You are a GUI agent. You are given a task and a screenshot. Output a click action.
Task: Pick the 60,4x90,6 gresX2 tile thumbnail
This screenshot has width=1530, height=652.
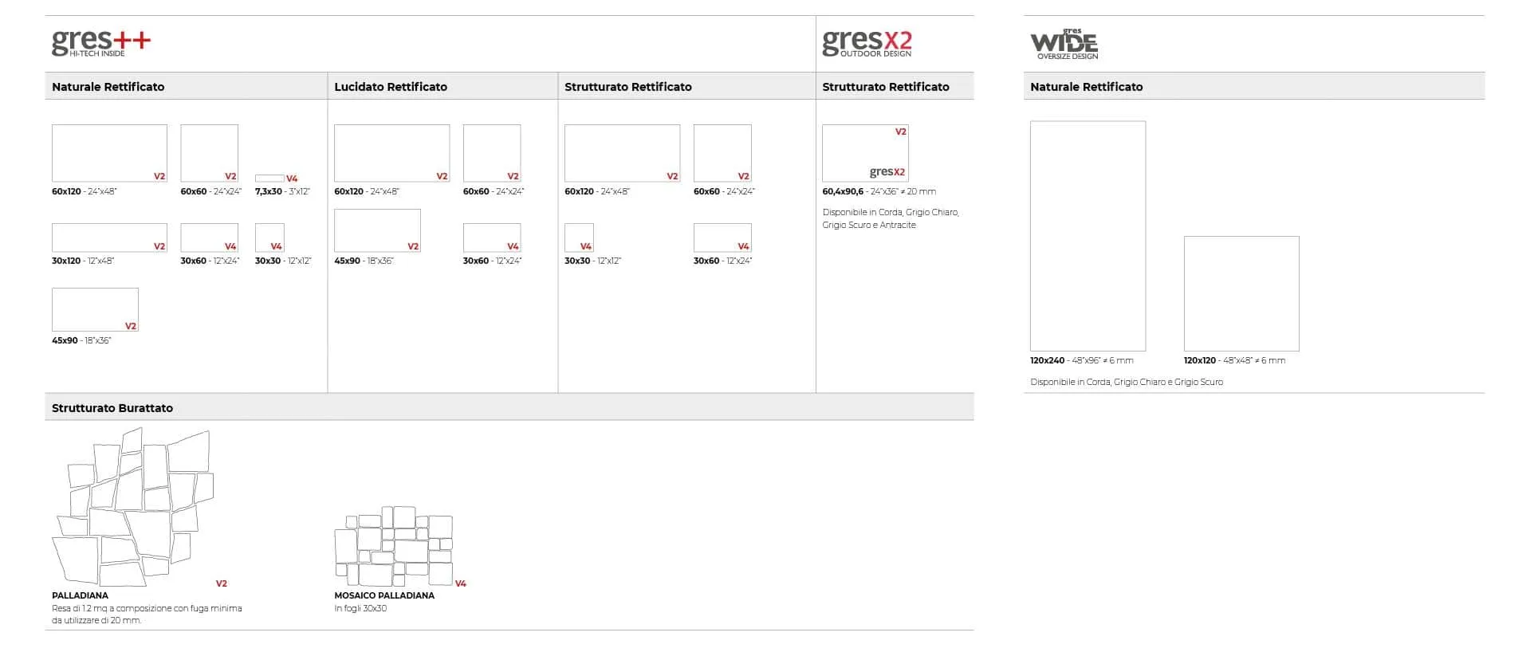coord(865,153)
